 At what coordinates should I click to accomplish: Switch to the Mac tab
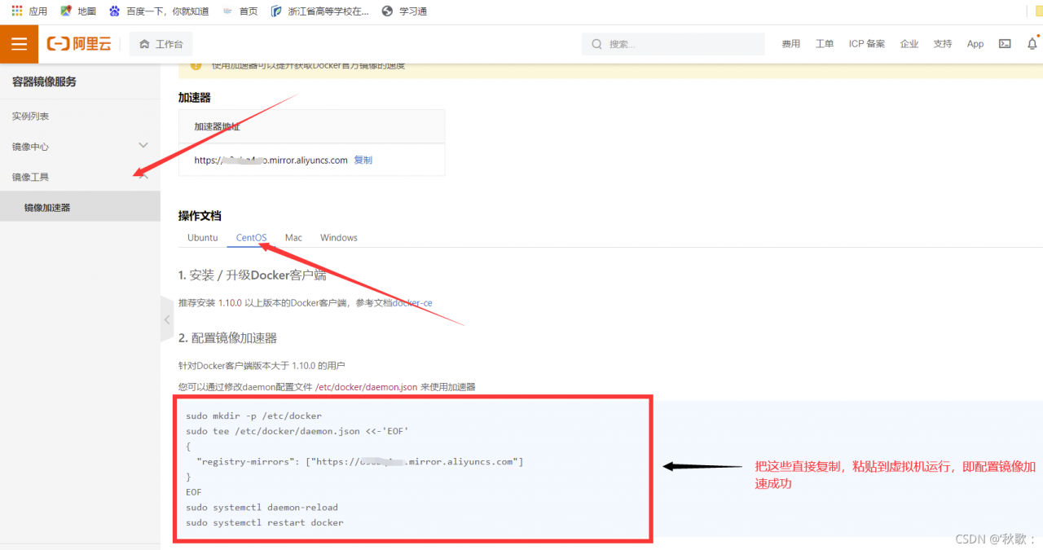[x=293, y=238]
